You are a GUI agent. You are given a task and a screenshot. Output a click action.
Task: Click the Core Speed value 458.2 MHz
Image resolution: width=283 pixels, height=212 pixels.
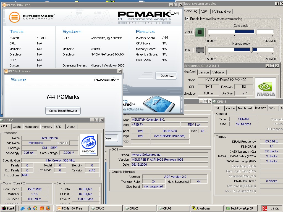click(x=35, y=189)
